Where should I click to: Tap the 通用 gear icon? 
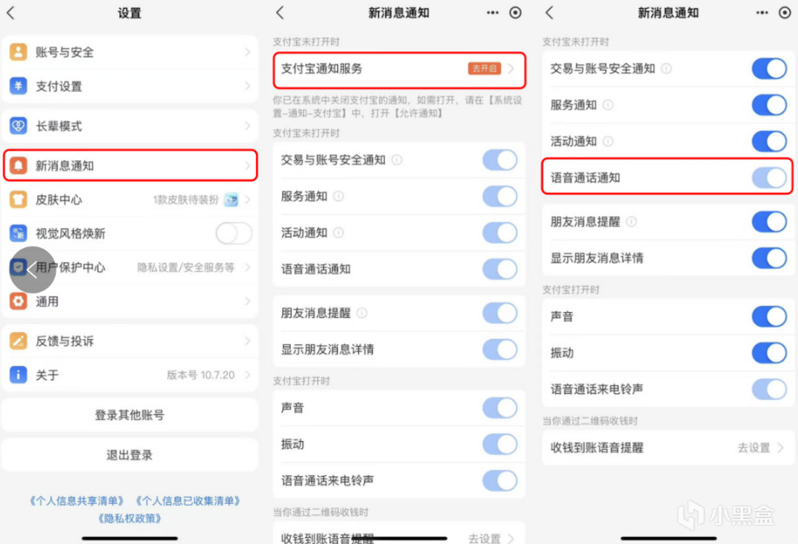coord(18,301)
